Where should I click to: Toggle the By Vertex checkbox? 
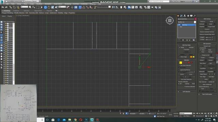[179, 68]
